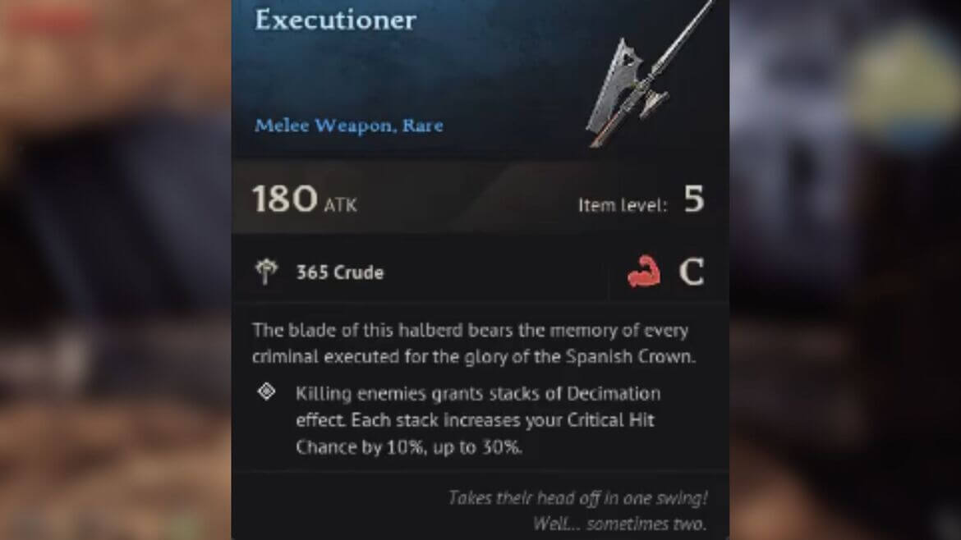The height and width of the screenshot is (540, 961).
Task: Click the Spanish Crown description line
Action: (x=474, y=356)
